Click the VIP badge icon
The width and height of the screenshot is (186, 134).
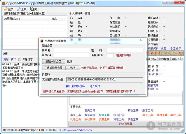tap(5, 54)
